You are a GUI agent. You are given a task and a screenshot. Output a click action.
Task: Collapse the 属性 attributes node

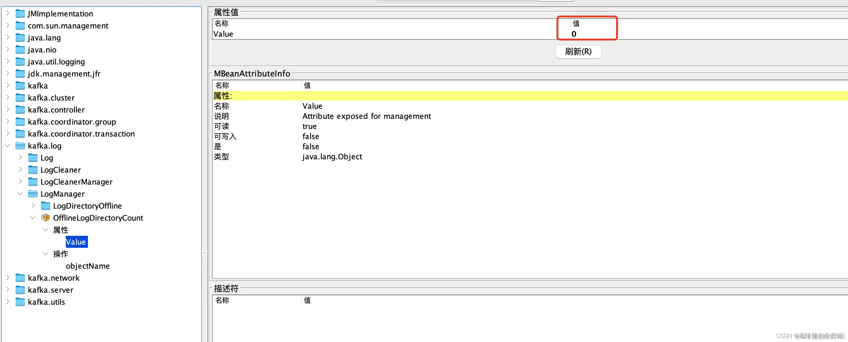[x=46, y=230]
